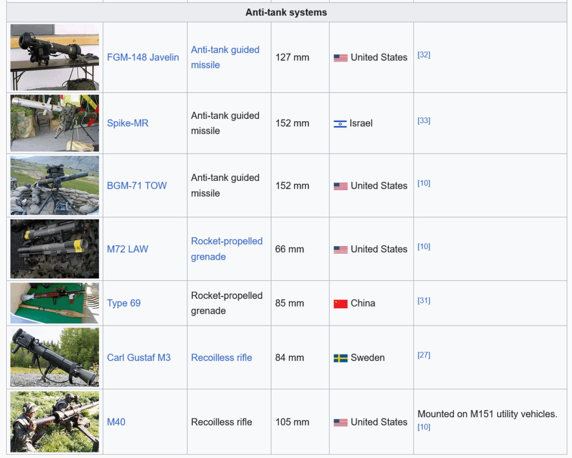This screenshot has width=572, height=458.
Task: Follow the Rocket-propelled grenade link
Action: tap(227, 249)
